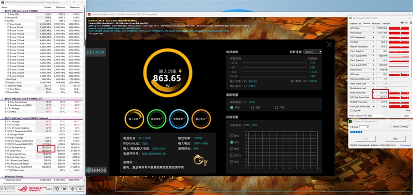Image resolution: width=413 pixels, height=195 pixels.
Task: Select 高压 temperature radio button
Action: coord(232,107)
